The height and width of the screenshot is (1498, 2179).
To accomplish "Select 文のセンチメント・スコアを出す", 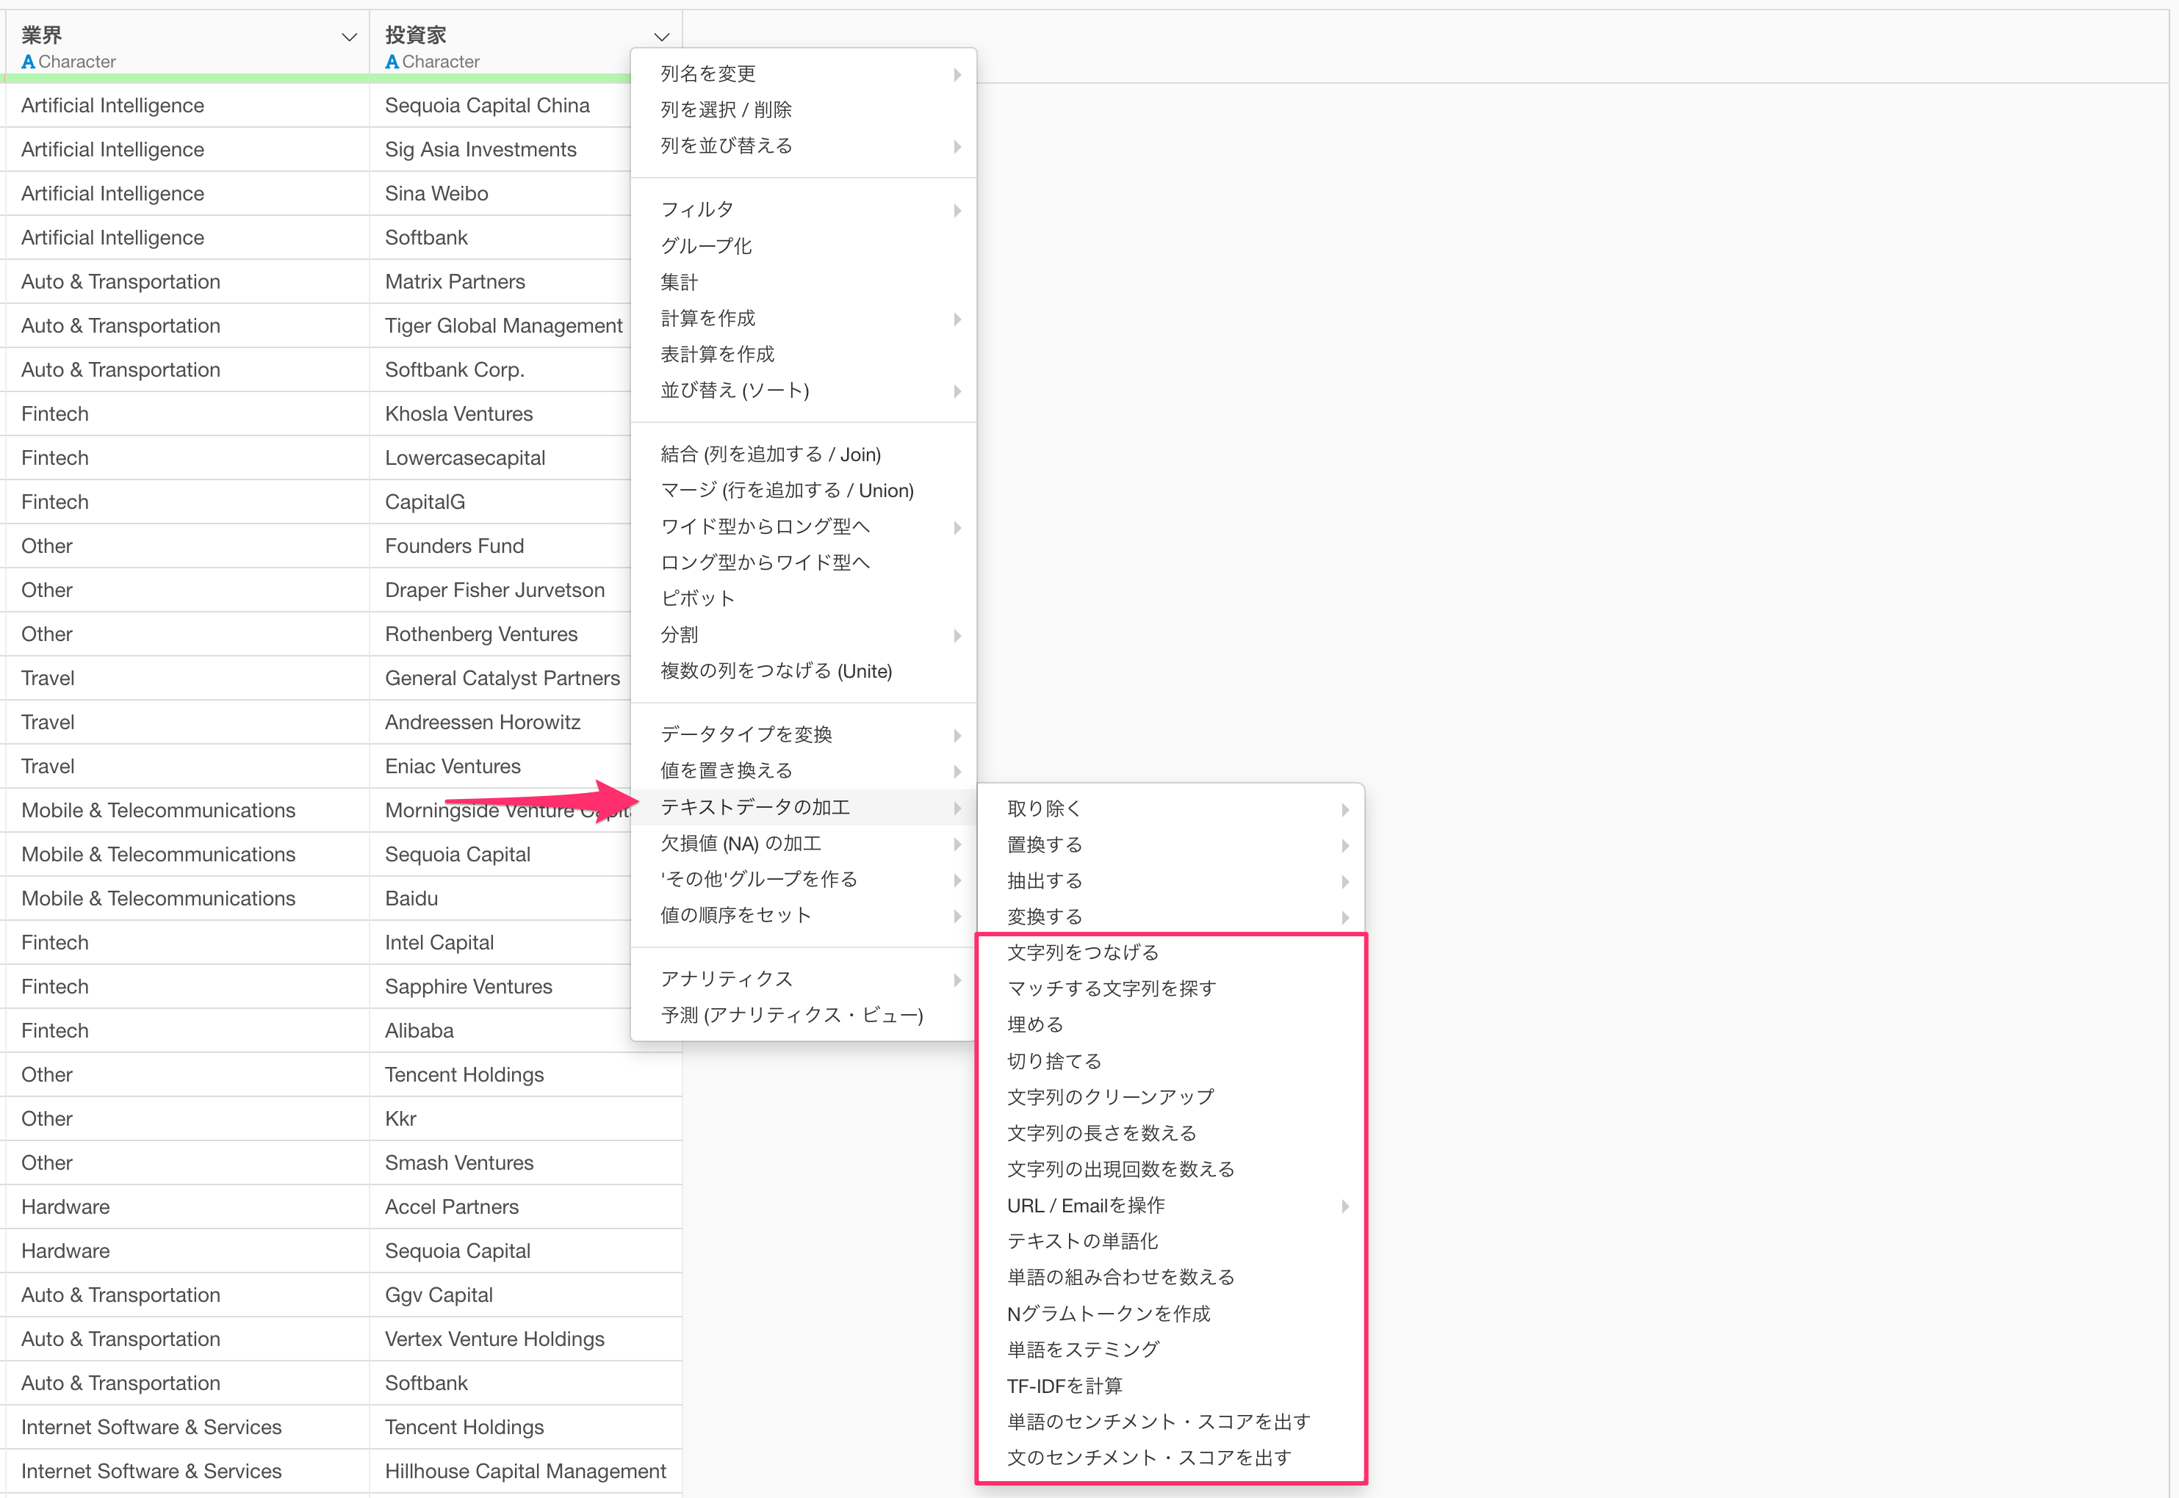I will coord(1171,1458).
